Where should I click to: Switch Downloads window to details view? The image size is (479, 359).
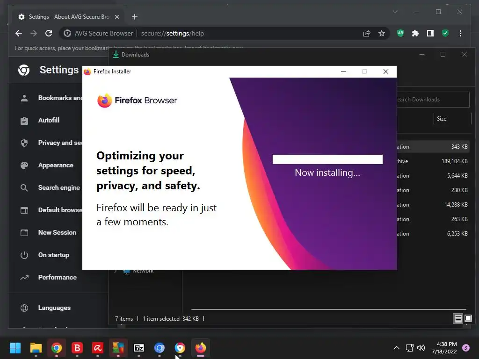click(458, 319)
